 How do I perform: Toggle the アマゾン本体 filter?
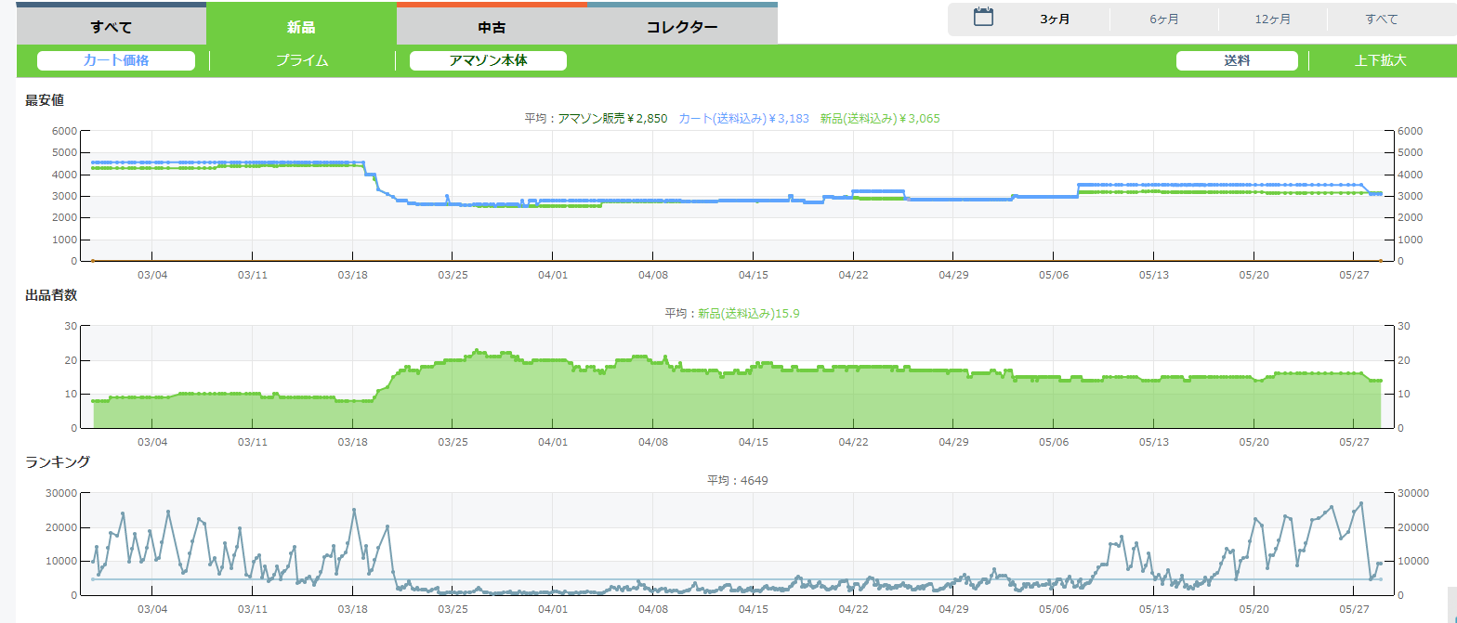click(x=488, y=60)
